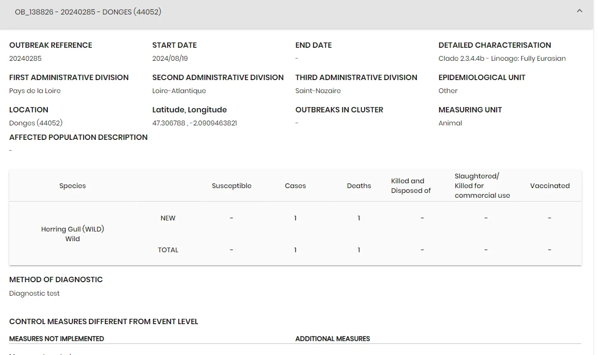Screen dimensions: 598x355
Task: Click the Donges (44052) location value
Action: 36,123
